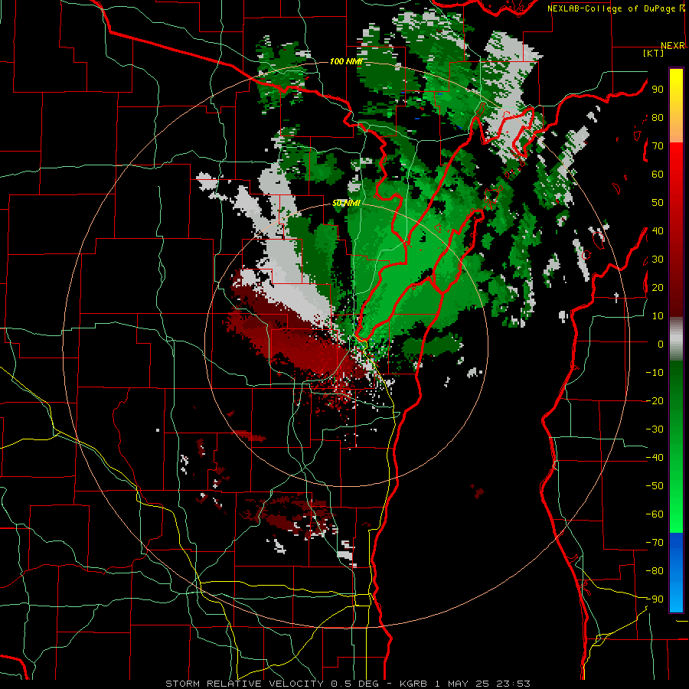This screenshot has width=689, height=689.
Task: Click the -10 scale value
Action: (655, 373)
